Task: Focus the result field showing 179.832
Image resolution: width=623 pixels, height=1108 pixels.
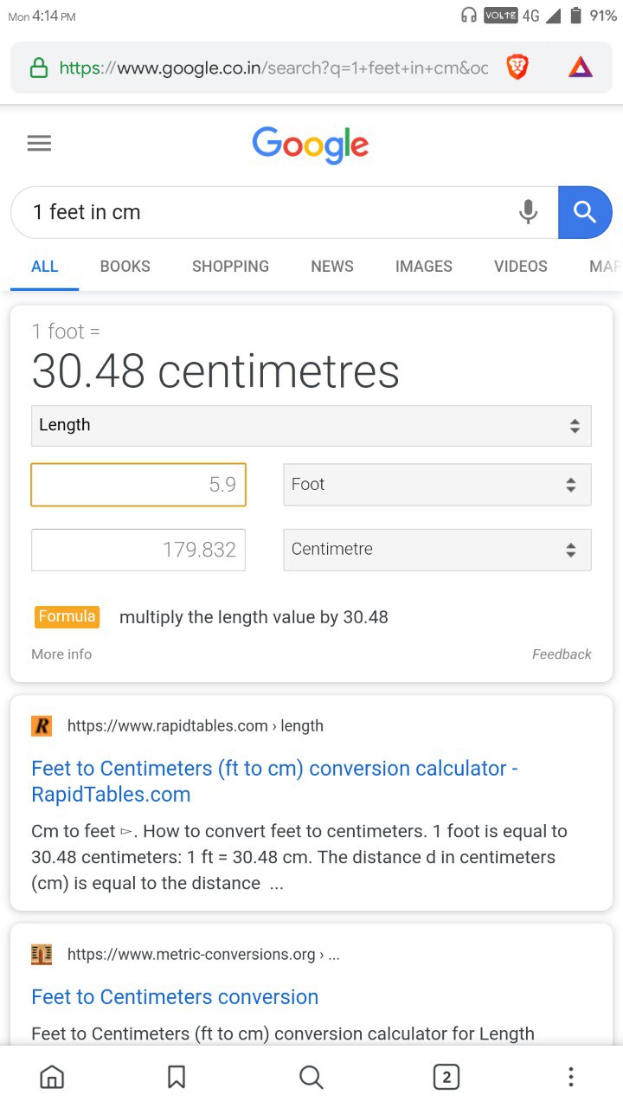Action: pyautogui.click(x=138, y=550)
